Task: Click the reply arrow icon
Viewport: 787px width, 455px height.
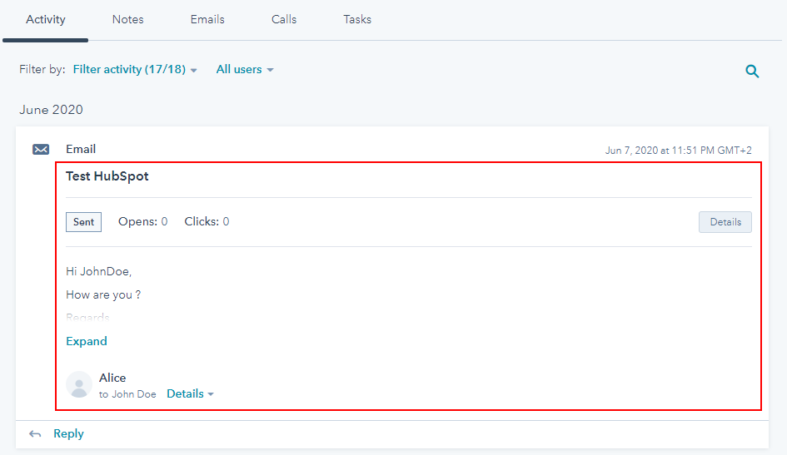Action: [x=35, y=434]
